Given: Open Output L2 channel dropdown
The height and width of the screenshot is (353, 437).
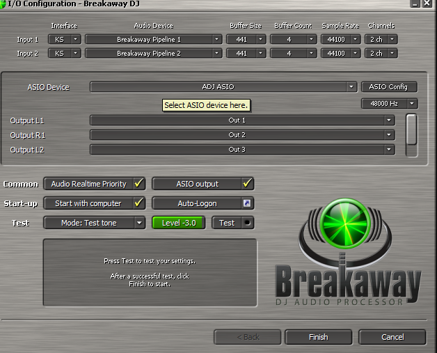Looking at the screenshot, I should pyautogui.click(x=242, y=150).
